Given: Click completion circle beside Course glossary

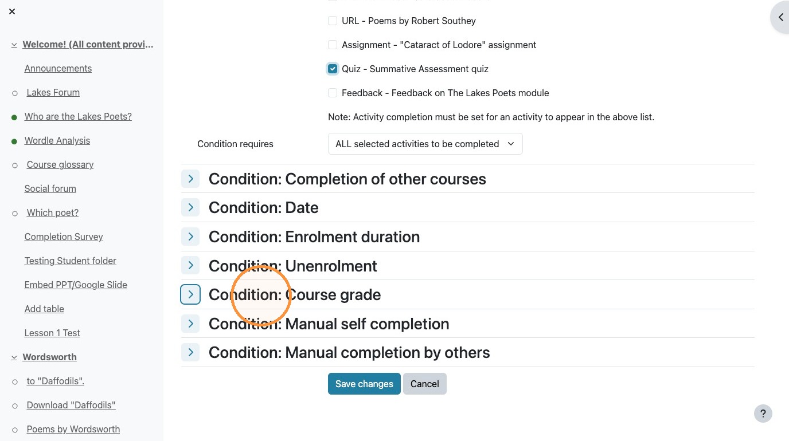Looking at the screenshot, I should pos(15,165).
